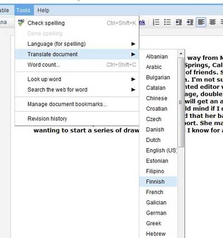Image resolution: width=223 pixels, height=238 pixels.
Task: Translate document to Croatian
Action: pyautogui.click(x=158, y=109)
